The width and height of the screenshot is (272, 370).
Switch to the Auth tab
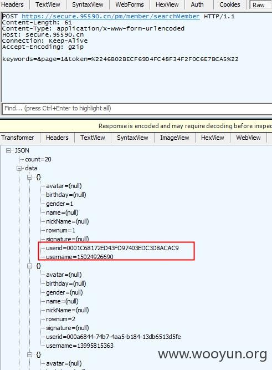click(197, 4)
